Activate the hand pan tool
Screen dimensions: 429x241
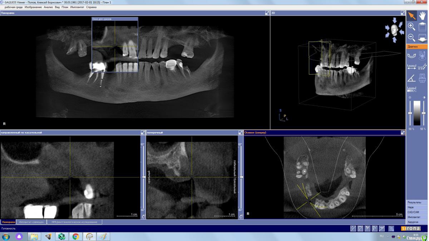(x=422, y=16)
